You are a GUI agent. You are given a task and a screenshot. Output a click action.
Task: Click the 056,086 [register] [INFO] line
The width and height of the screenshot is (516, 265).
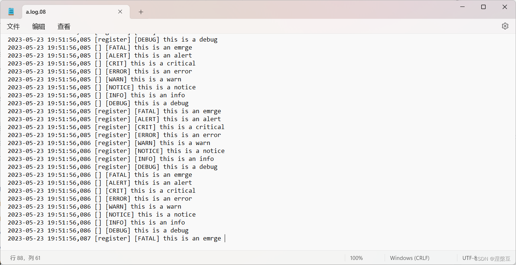click(x=111, y=159)
